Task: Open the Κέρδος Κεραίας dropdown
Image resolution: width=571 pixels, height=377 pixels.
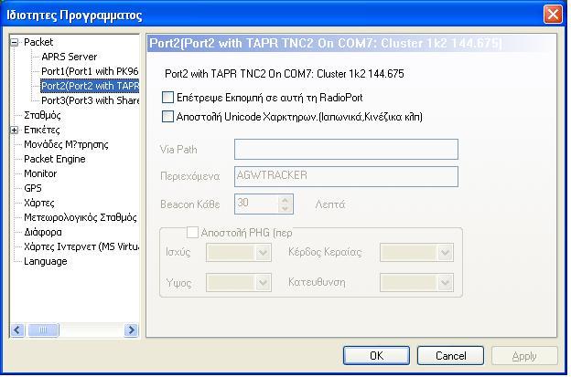Action: (416, 253)
